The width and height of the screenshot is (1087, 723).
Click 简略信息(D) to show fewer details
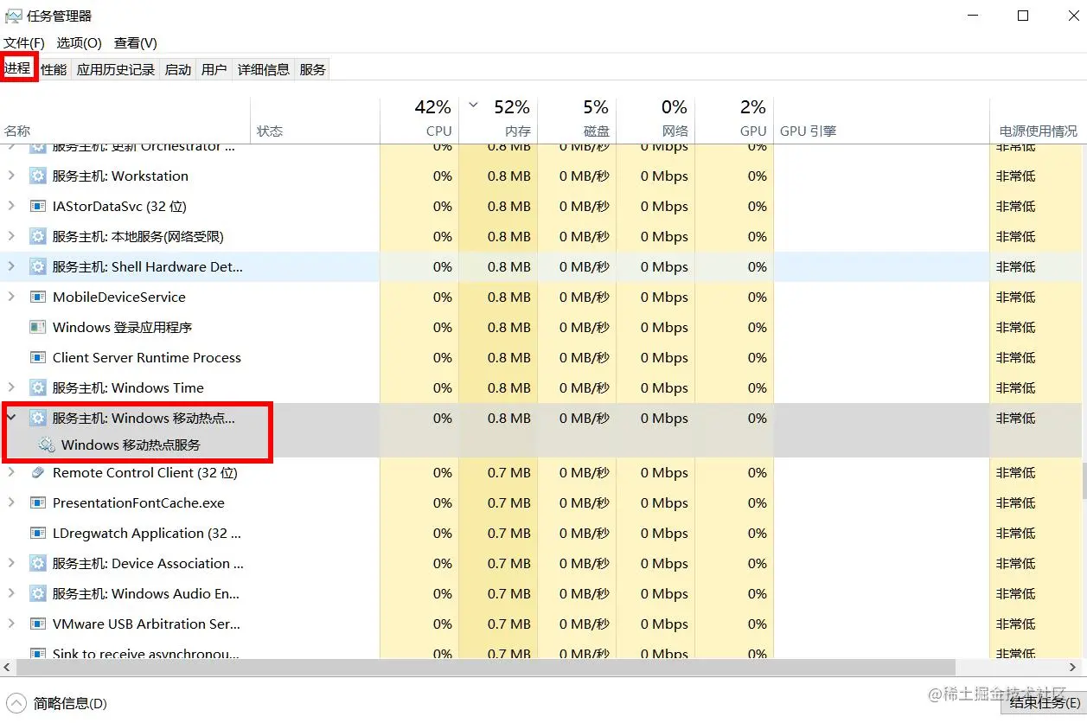point(70,703)
